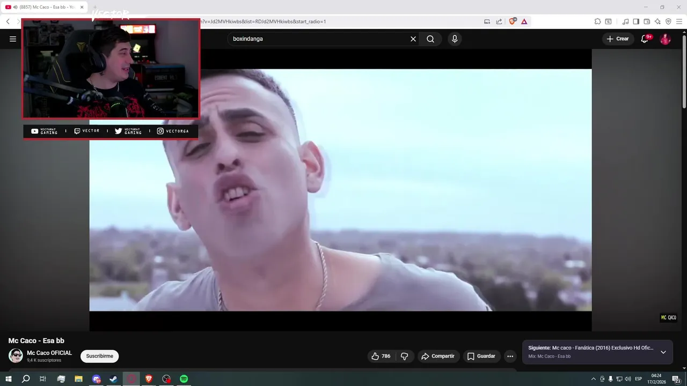
Task: Open tab search icon in toolbar
Action: (x=608, y=21)
